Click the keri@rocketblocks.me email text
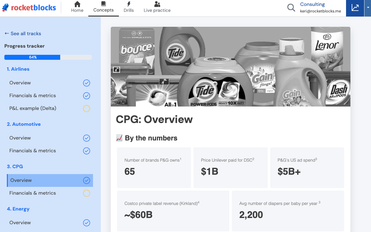This screenshot has height=232, width=371. 320,10
